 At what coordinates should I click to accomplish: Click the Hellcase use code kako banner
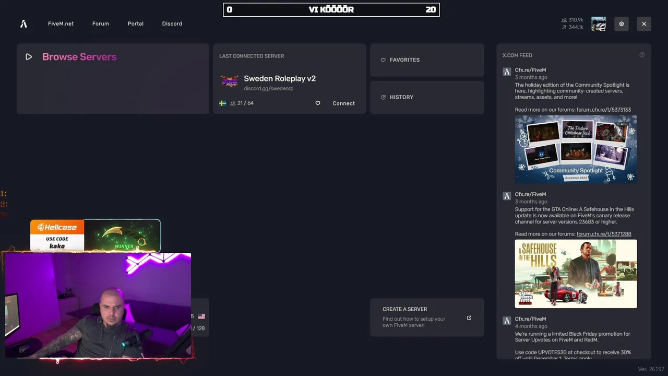[95, 236]
